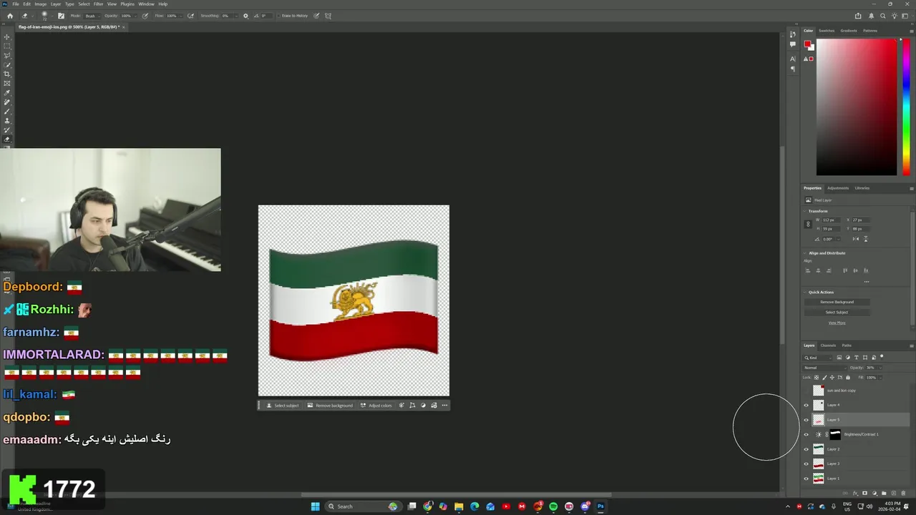916x515 pixels.
Task: Open the layer Fill dropdown arrow
Action: [x=880, y=378]
